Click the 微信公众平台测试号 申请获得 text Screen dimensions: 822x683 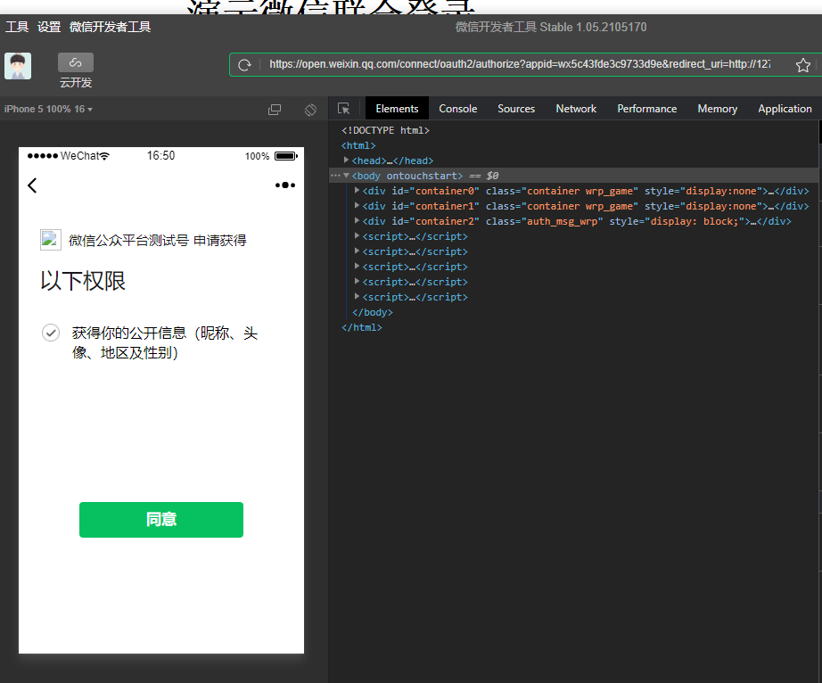tap(158, 240)
